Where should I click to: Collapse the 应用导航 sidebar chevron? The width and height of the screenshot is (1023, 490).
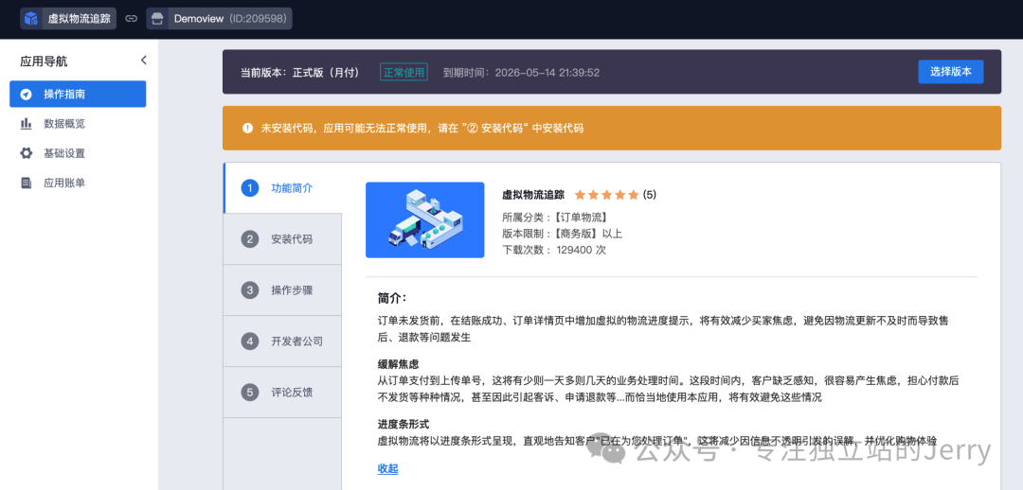coord(144,61)
